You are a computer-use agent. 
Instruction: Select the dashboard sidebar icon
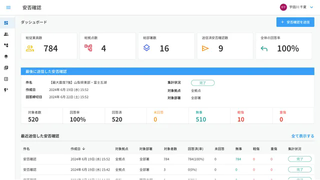coord(6,23)
